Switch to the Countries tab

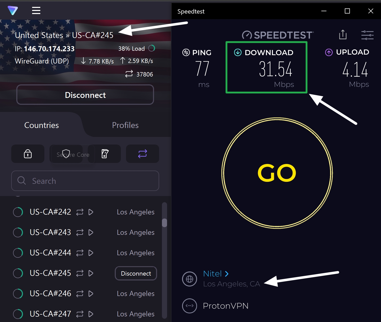41,125
